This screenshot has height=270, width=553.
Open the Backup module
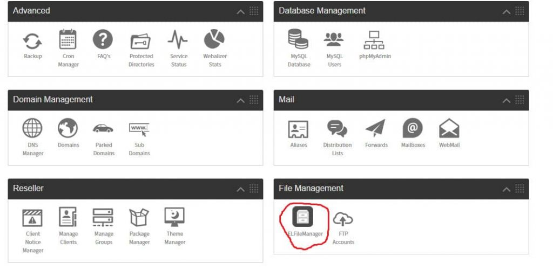pos(32,45)
